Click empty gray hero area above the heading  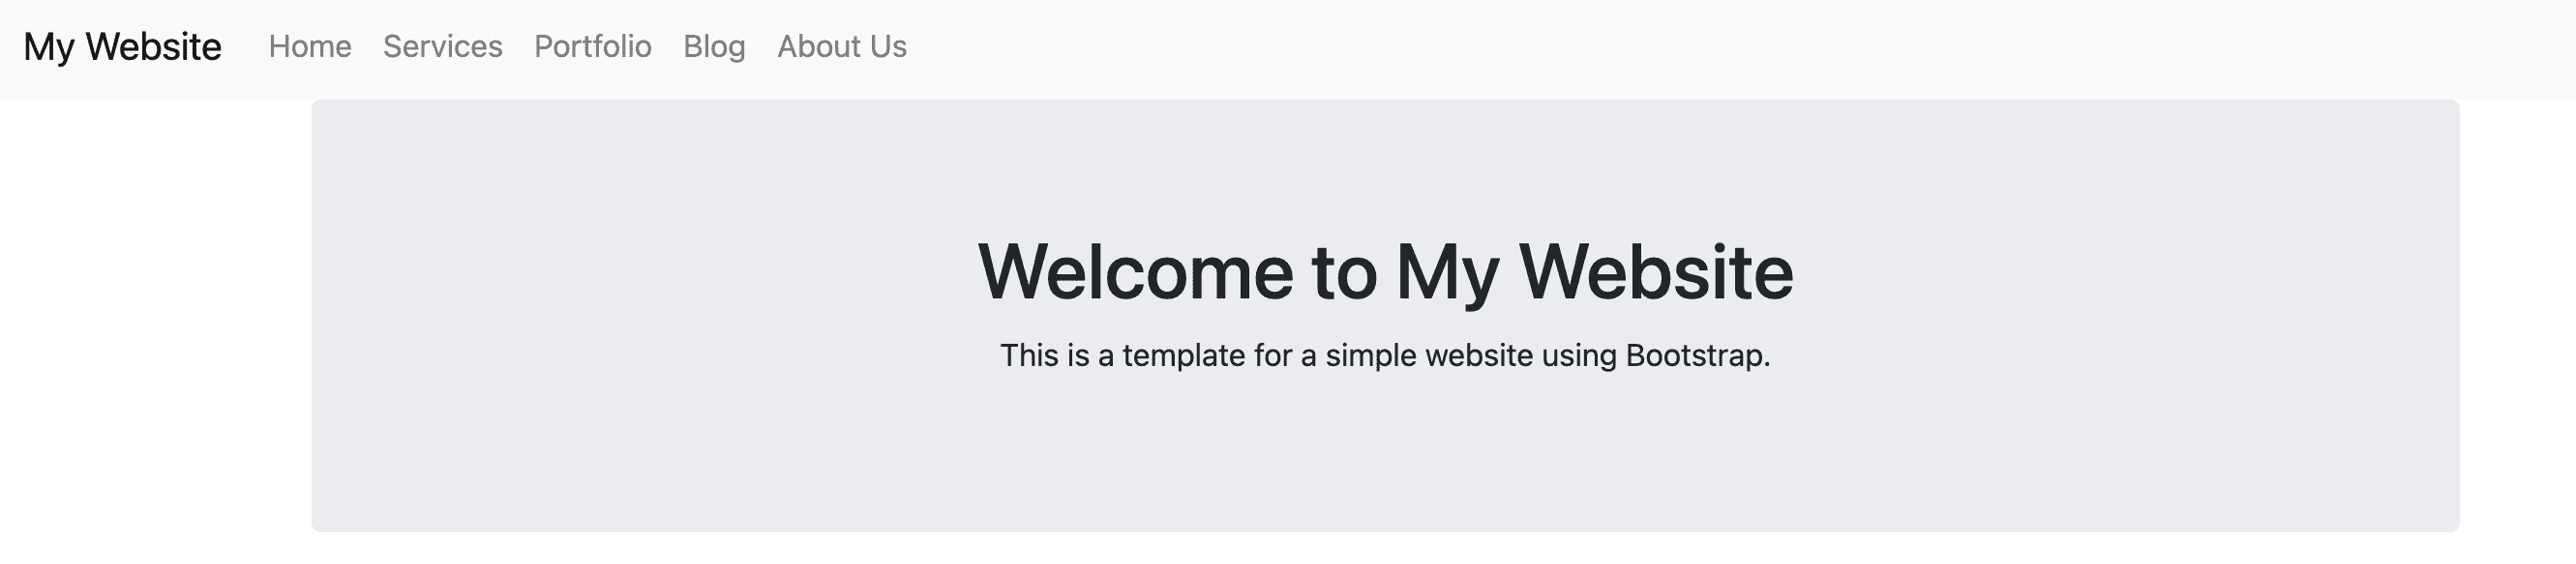pyautogui.click(x=1385, y=159)
